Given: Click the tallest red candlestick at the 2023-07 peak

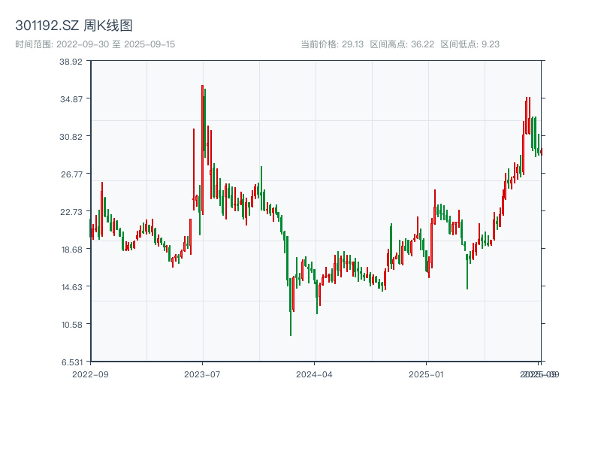Looking at the screenshot, I should (x=202, y=150).
